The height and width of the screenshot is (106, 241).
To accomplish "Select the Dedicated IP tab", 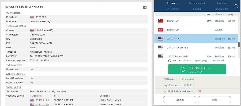I will pos(222,9).
